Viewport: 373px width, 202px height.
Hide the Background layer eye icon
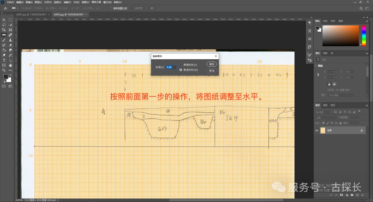[317, 131]
